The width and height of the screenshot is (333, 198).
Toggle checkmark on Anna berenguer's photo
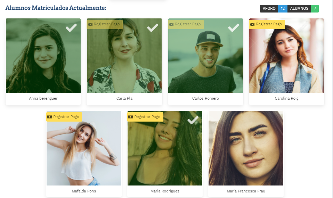(x=71, y=28)
